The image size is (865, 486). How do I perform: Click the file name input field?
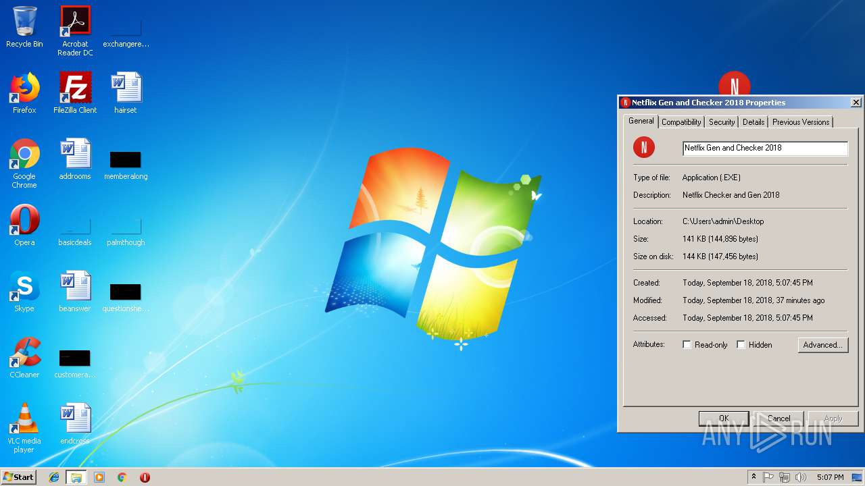(x=765, y=148)
